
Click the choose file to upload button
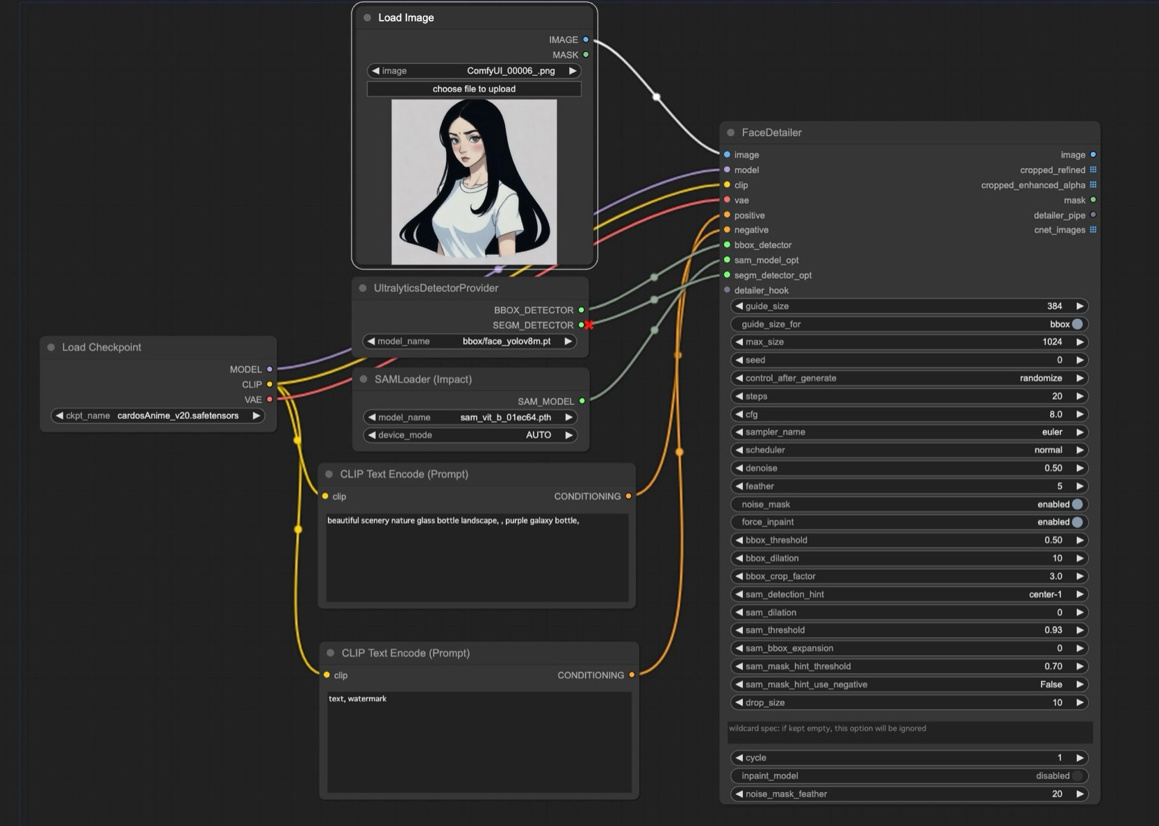coord(474,89)
